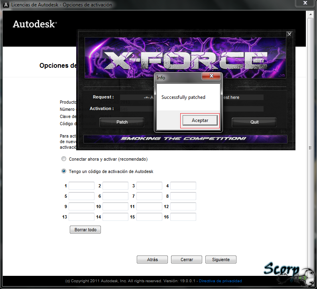Click the scrollbar up arrow
This screenshot has width=317, height=289.
(x=310, y=14)
